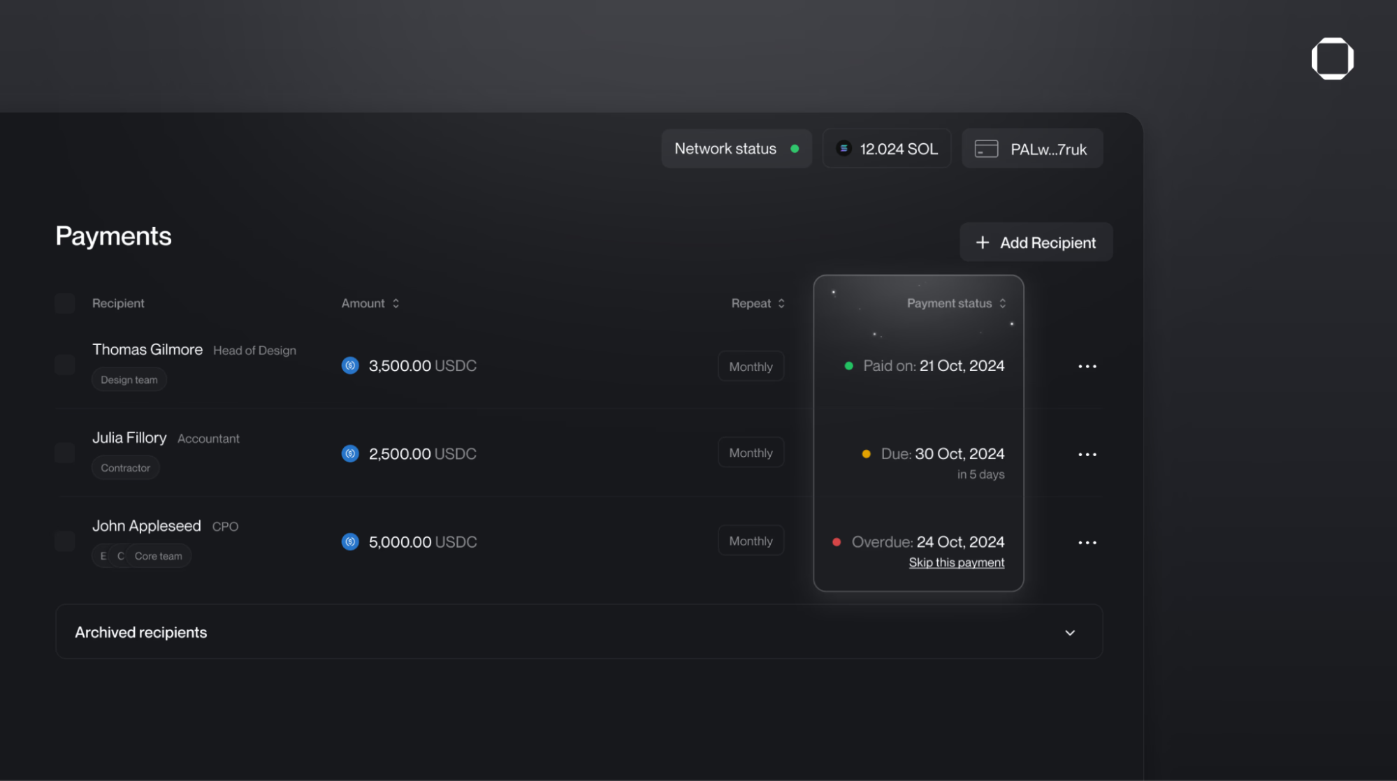1397x781 pixels.
Task: Sort the table by Payment status
Action: click(1003, 303)
